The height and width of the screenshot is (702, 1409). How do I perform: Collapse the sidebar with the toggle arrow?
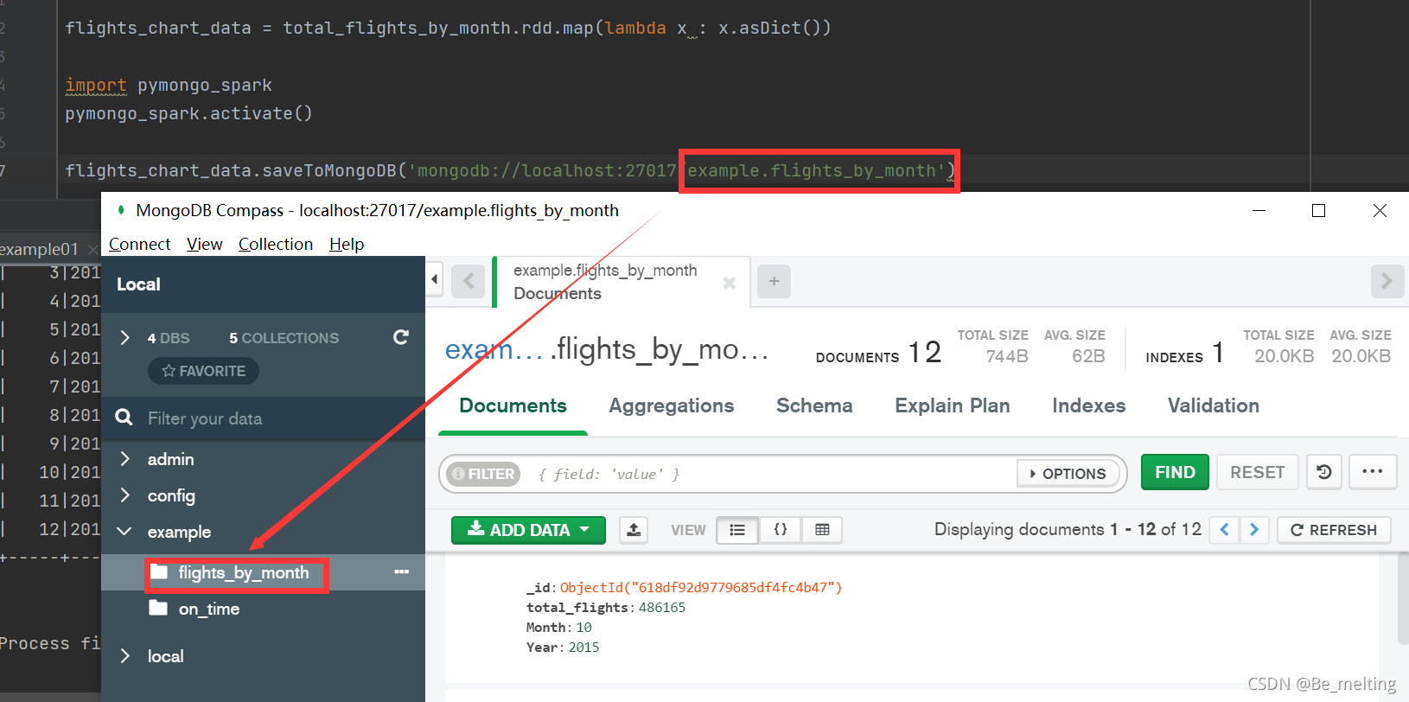435,279
